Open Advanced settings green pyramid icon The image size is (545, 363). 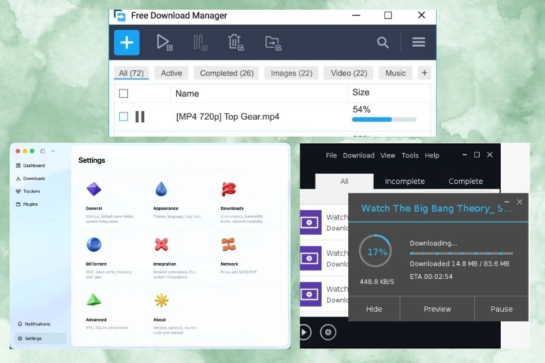click(93, 300)
